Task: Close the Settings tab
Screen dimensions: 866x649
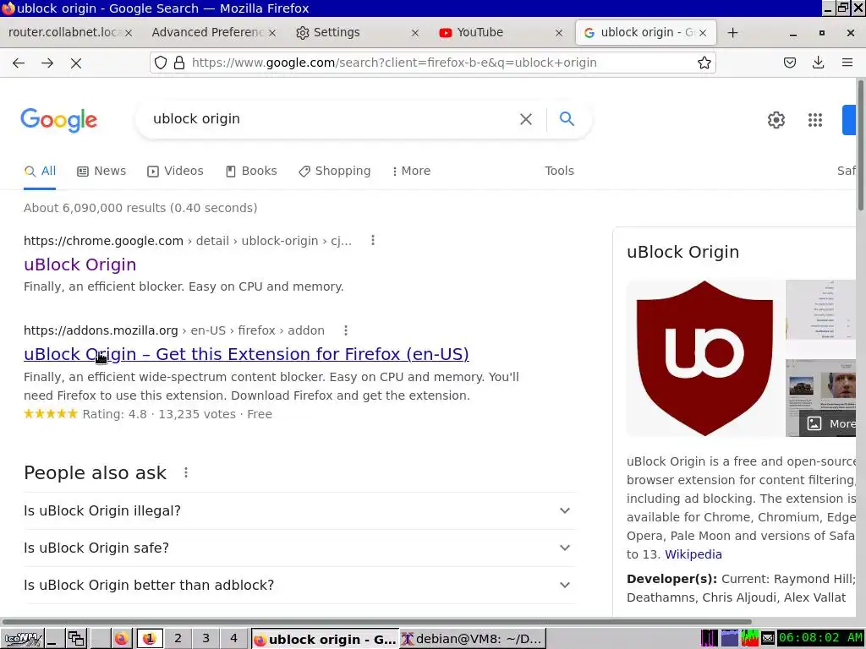Action: pos(415,33)
